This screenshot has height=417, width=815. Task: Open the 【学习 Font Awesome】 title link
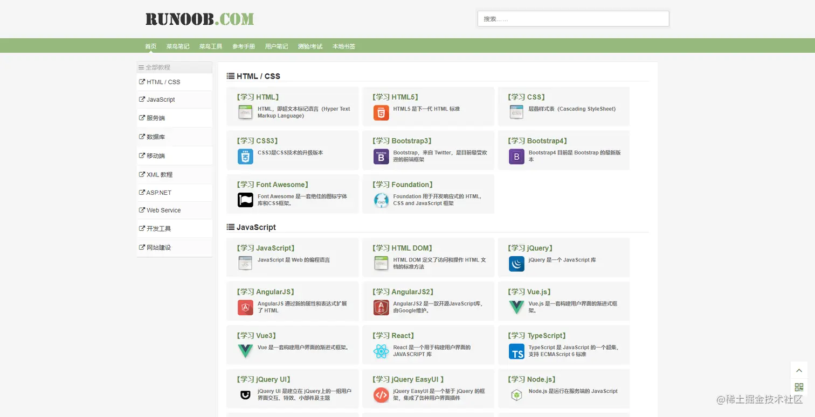pyautogui.click(x=273, y=184)
